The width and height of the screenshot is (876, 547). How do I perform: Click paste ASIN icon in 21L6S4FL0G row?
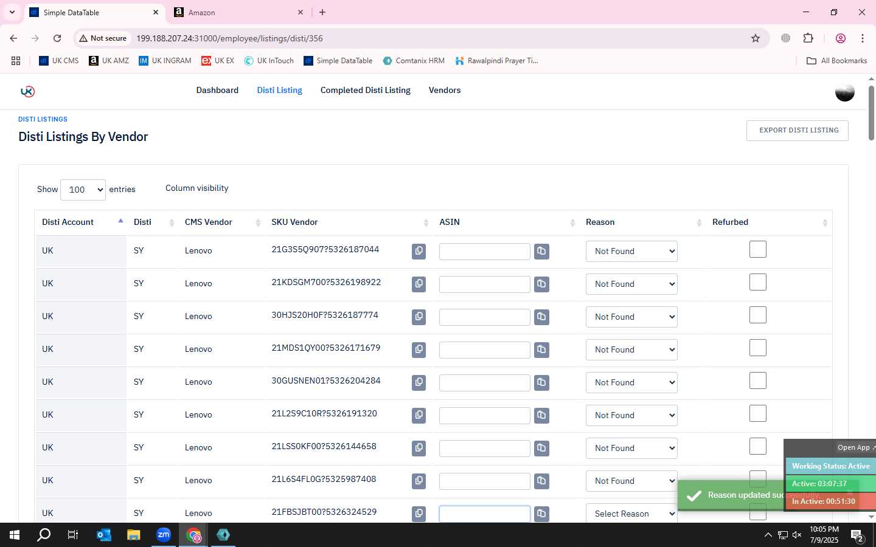tap(541, 481)
